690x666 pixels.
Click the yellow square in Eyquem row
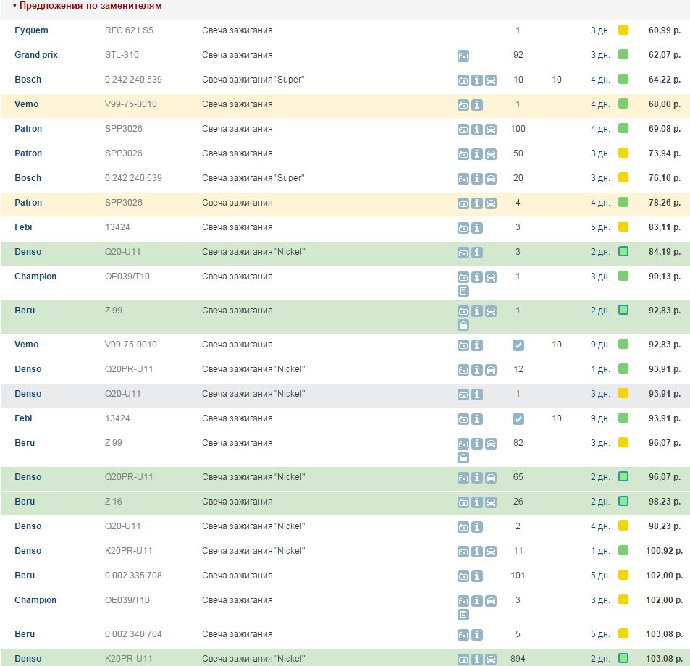[x=623, y=30]
